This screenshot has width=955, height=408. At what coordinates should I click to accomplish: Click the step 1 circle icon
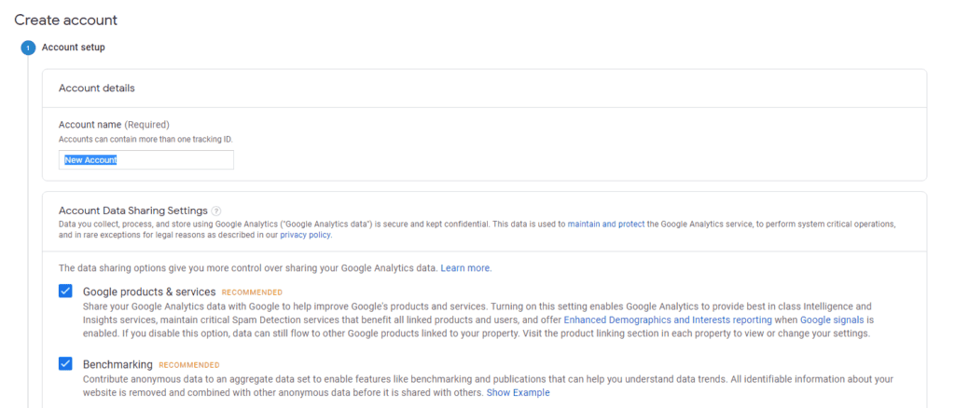pyautogui.click(x=28, y=48)
